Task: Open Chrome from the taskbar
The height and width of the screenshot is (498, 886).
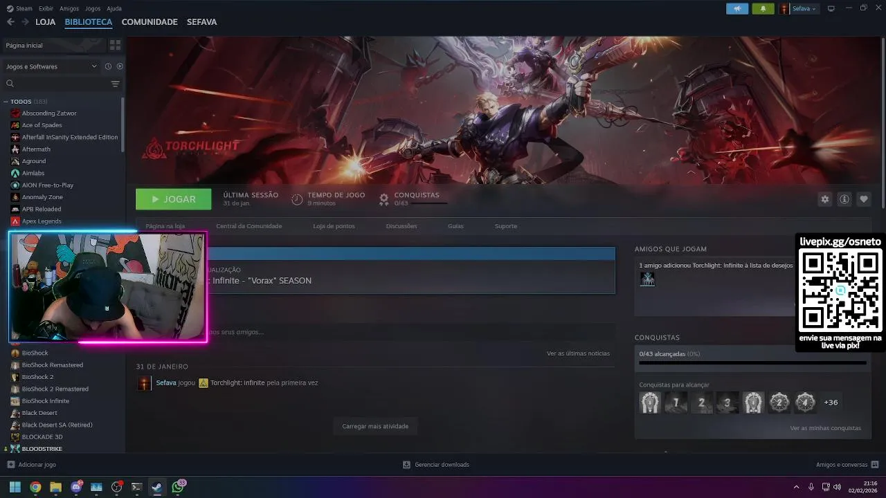Action: [x=35, y=487]
